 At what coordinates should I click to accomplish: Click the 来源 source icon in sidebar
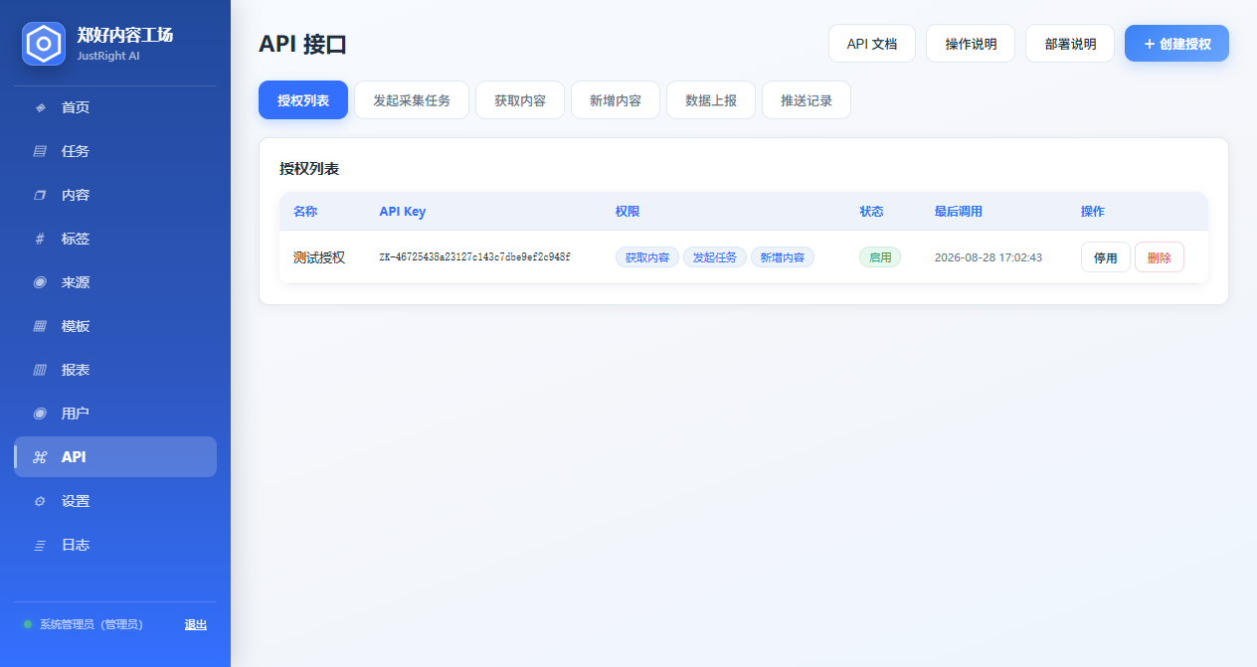pyautogui.click(x=40, y=282)
